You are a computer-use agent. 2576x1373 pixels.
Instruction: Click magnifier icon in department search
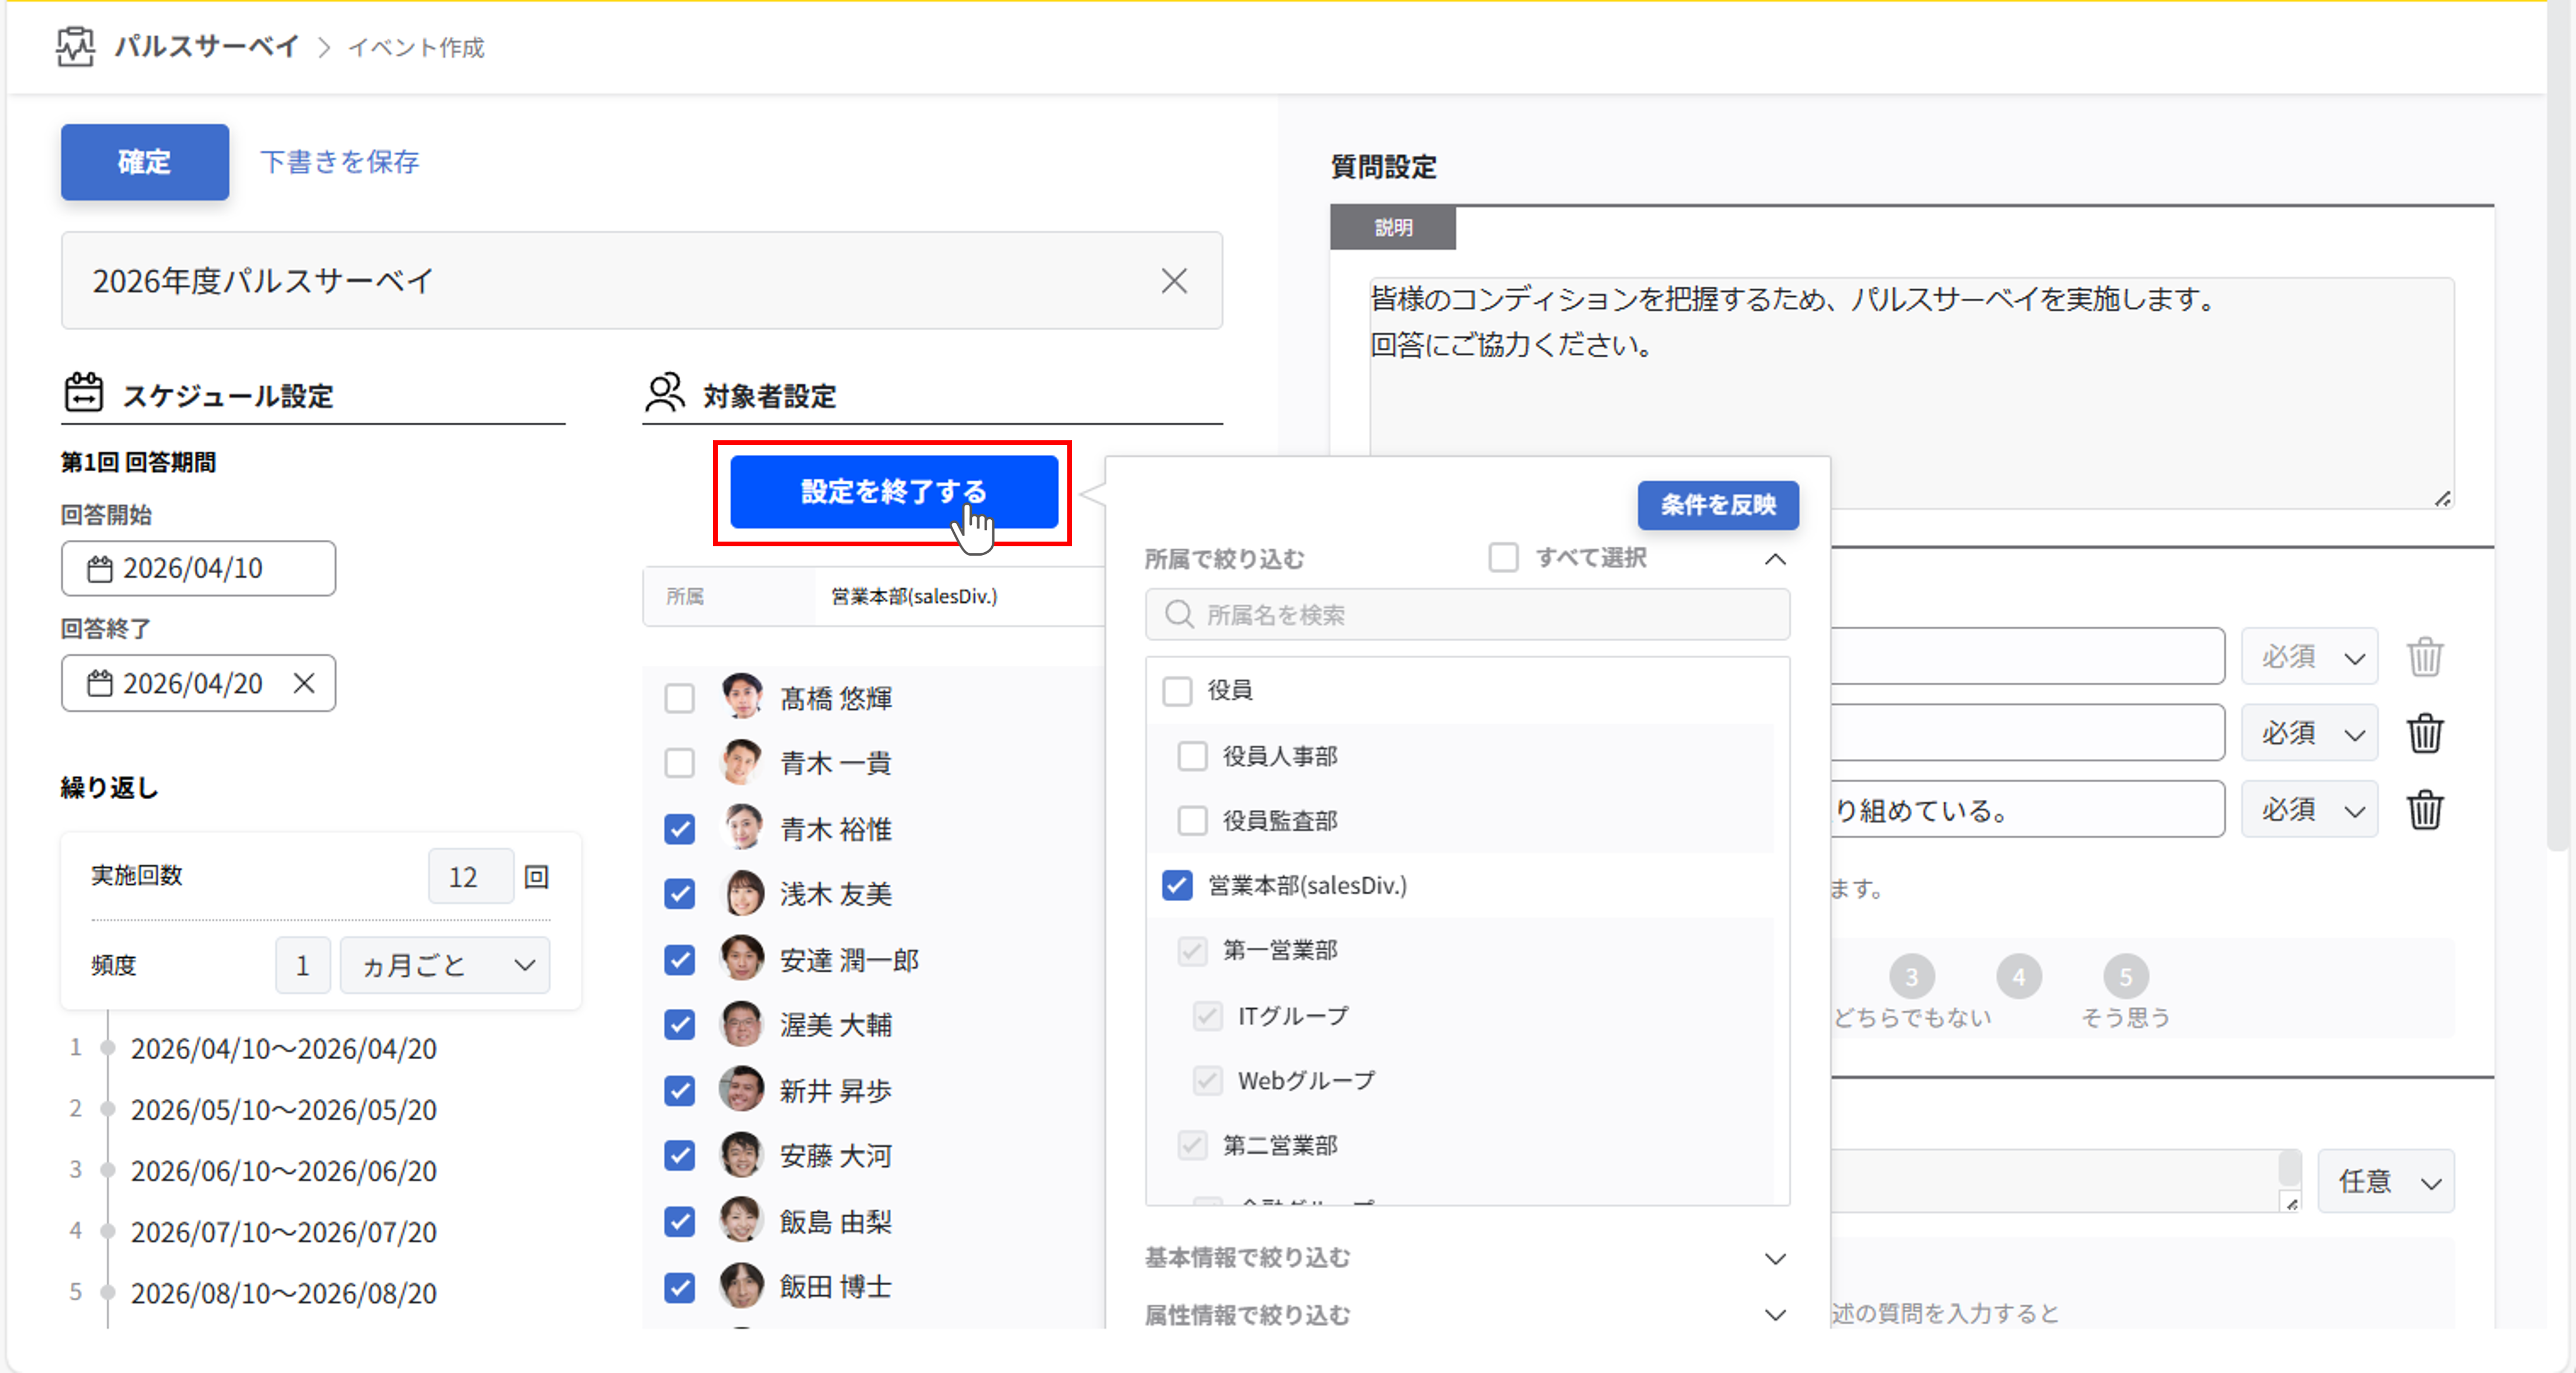(x=1179, y=614)
